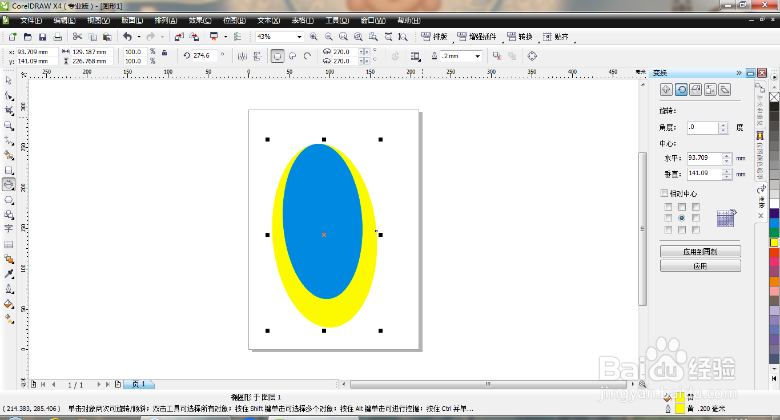Click the 转换 toolbar button
The image size is (780, 420).
[x=520, y=37]
